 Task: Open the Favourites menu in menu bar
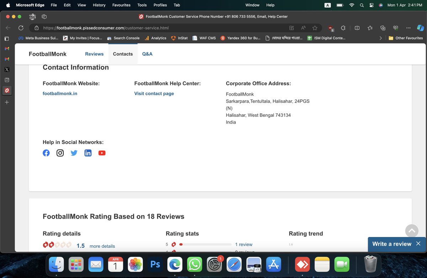(121, 5)
